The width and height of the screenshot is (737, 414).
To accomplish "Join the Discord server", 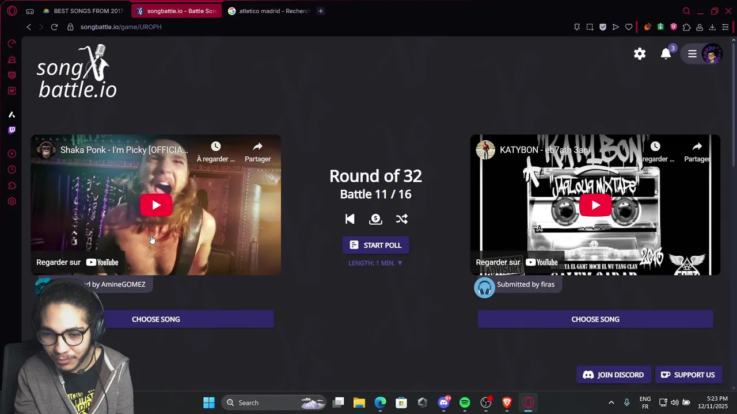I will click(x=613, y=375).
